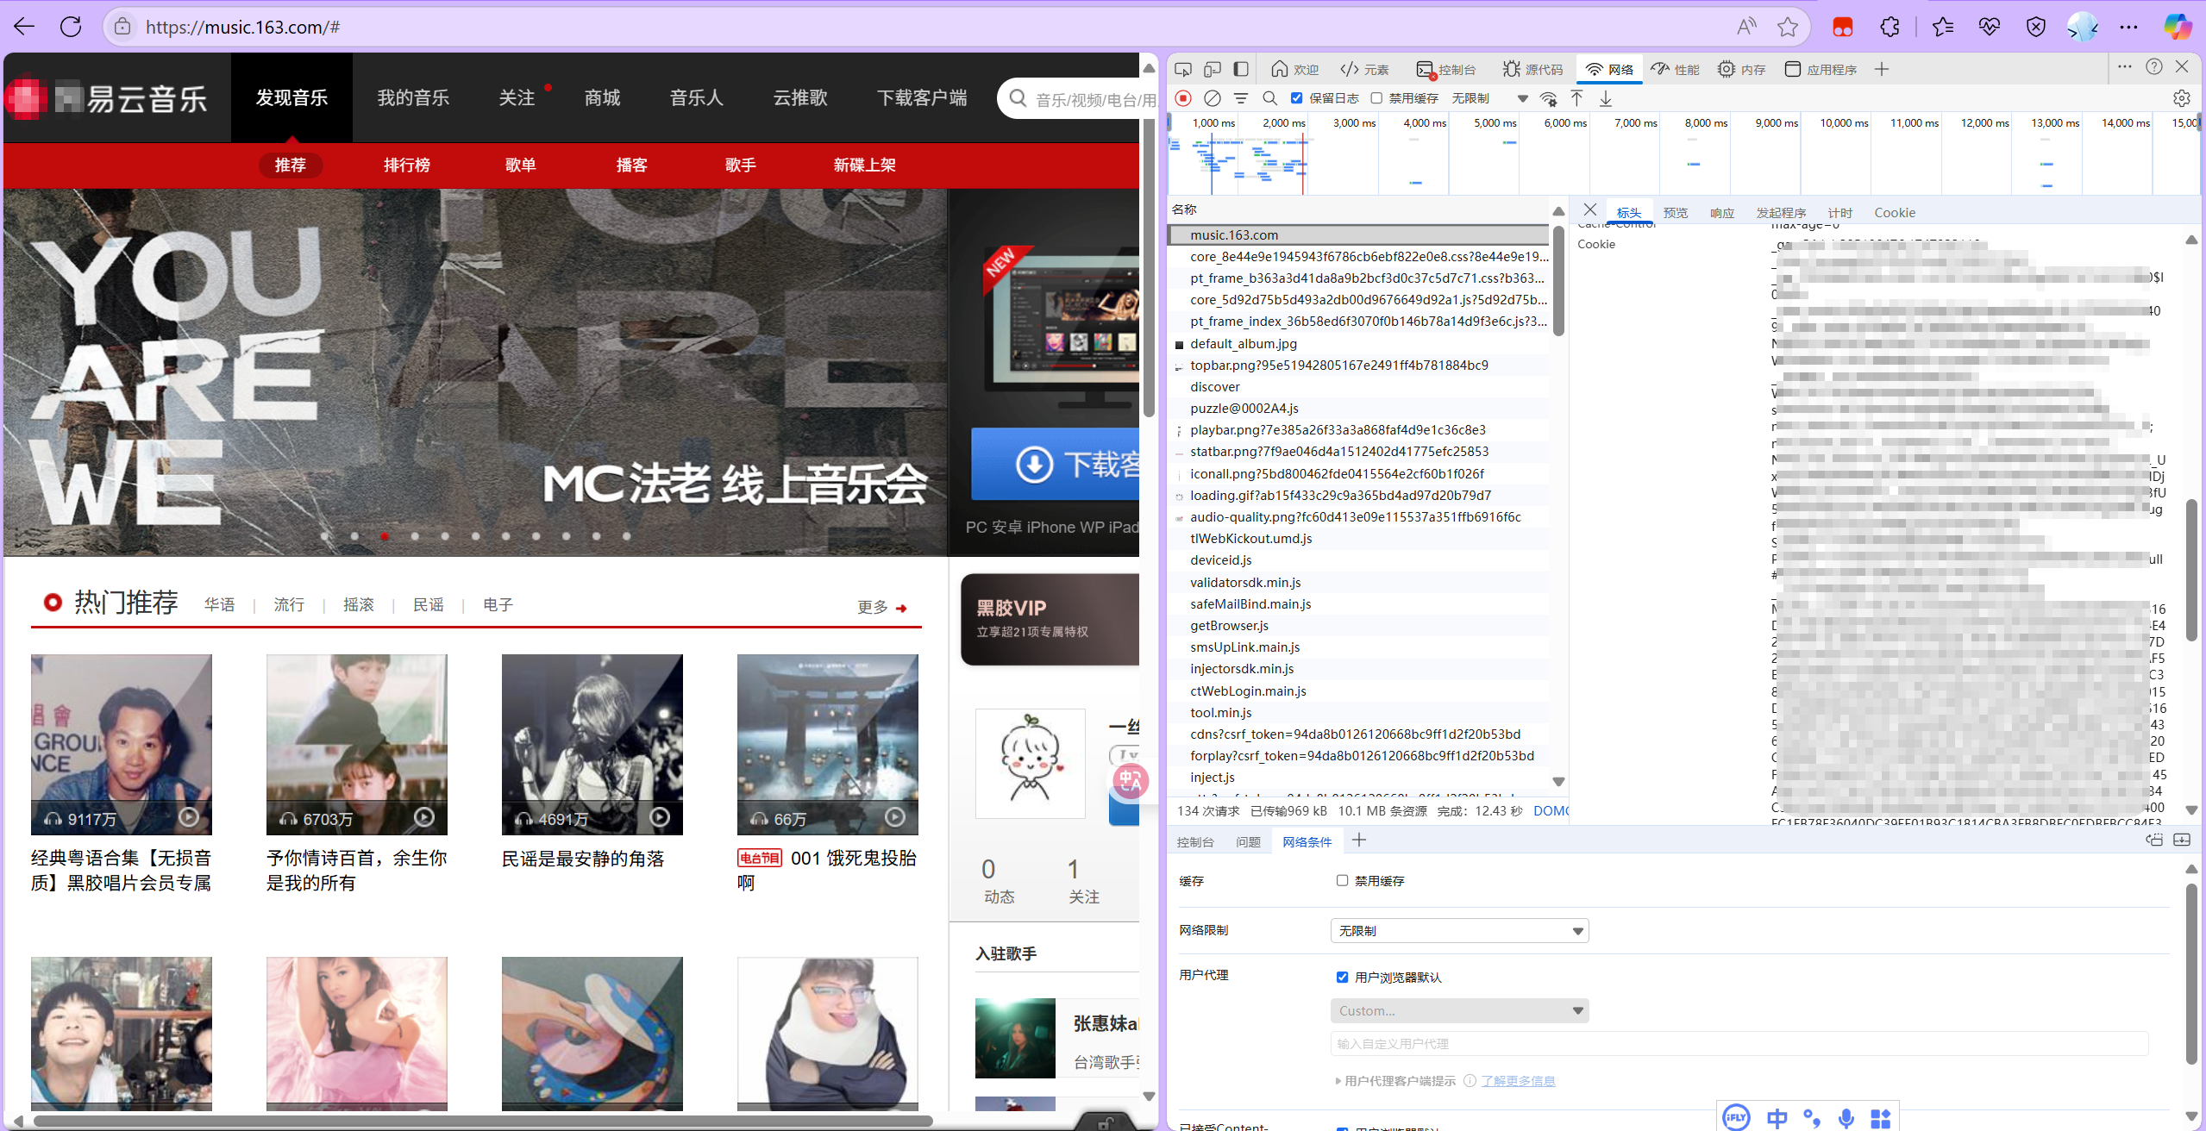
Task: Toggle device emulation icon in DevTools
Action: coord(1213,69)
